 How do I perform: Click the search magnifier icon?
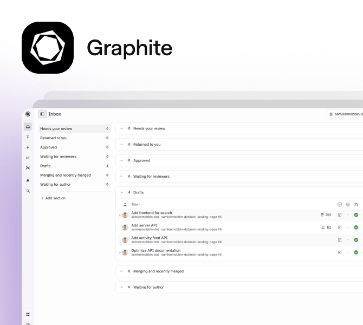[x=28, y=191]
